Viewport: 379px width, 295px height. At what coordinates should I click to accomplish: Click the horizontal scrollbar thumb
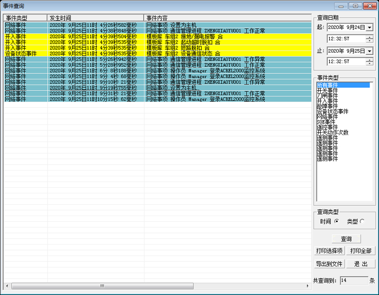tap(102, 286)
